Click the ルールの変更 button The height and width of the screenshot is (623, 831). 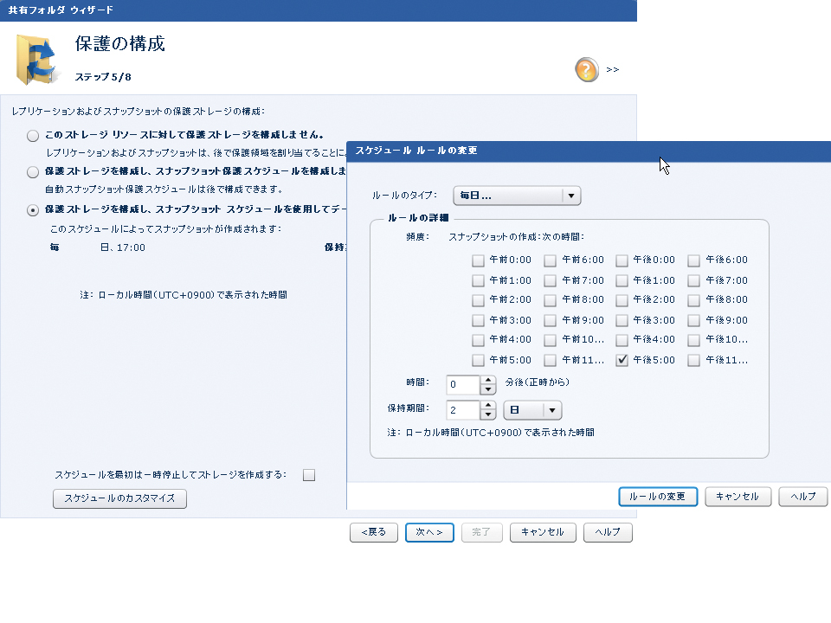tap(658, 497)
